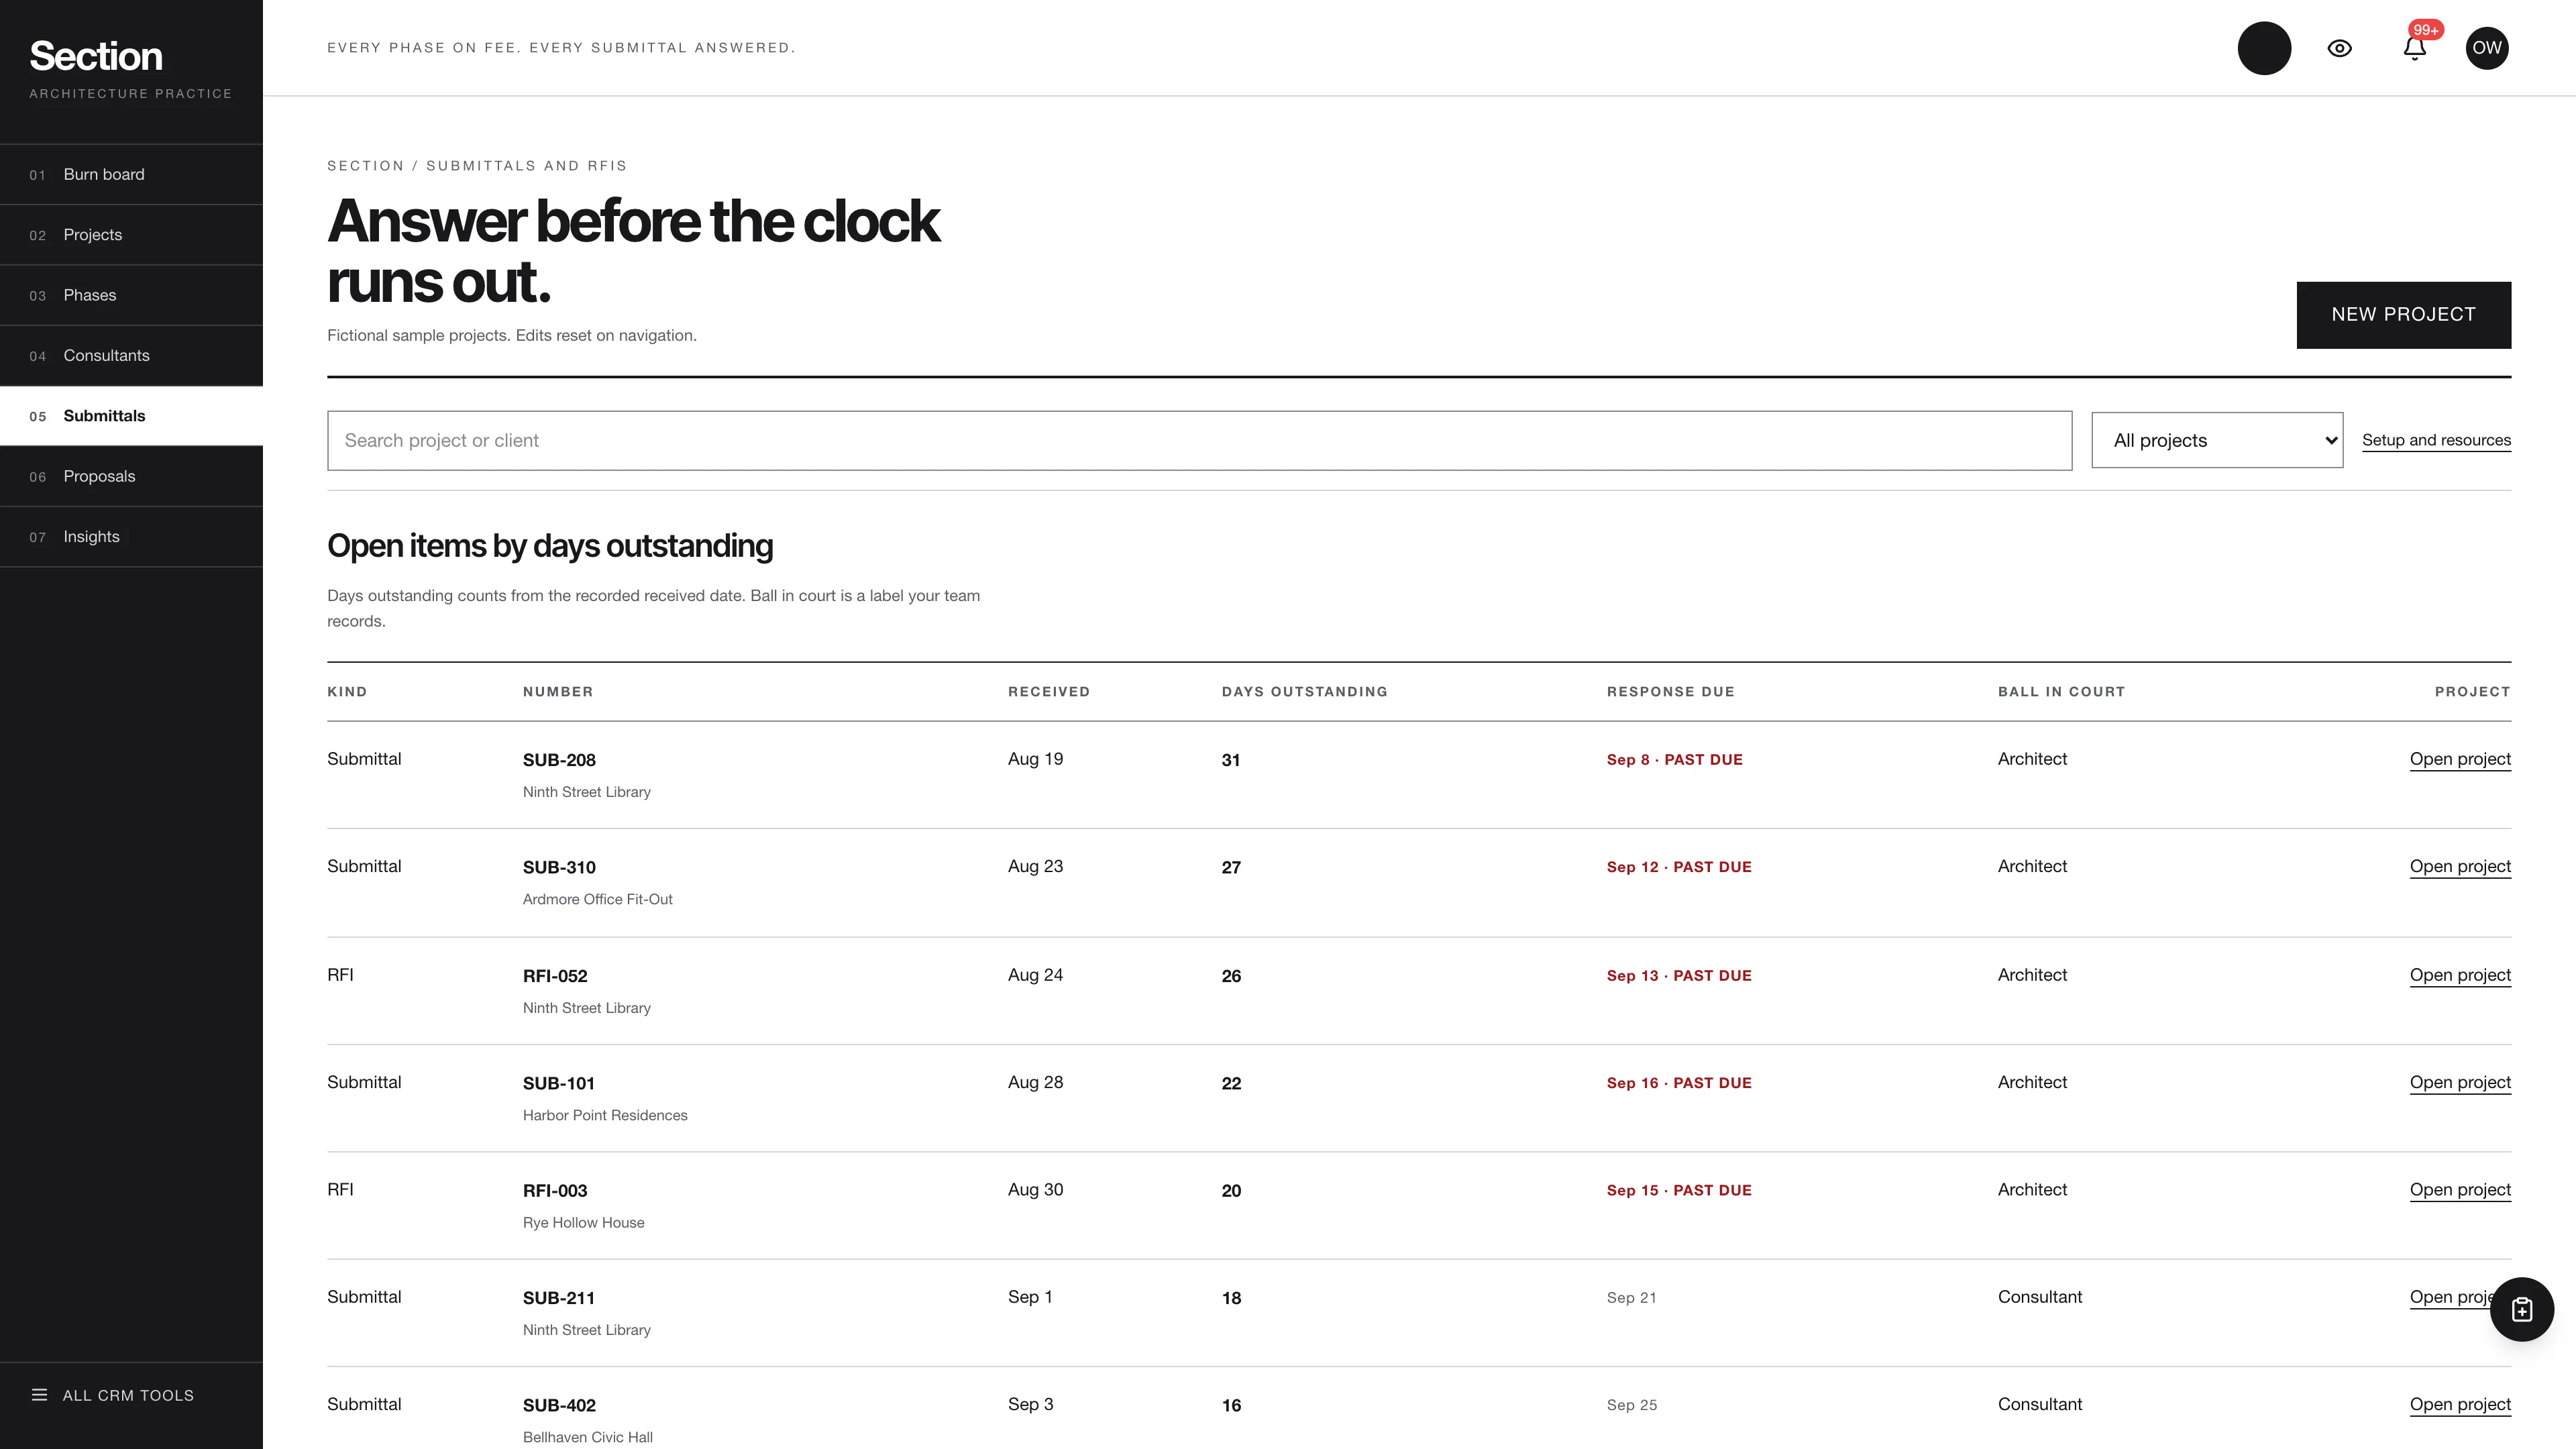Open project for SUB-402 row

[x=2460, y=1404]
